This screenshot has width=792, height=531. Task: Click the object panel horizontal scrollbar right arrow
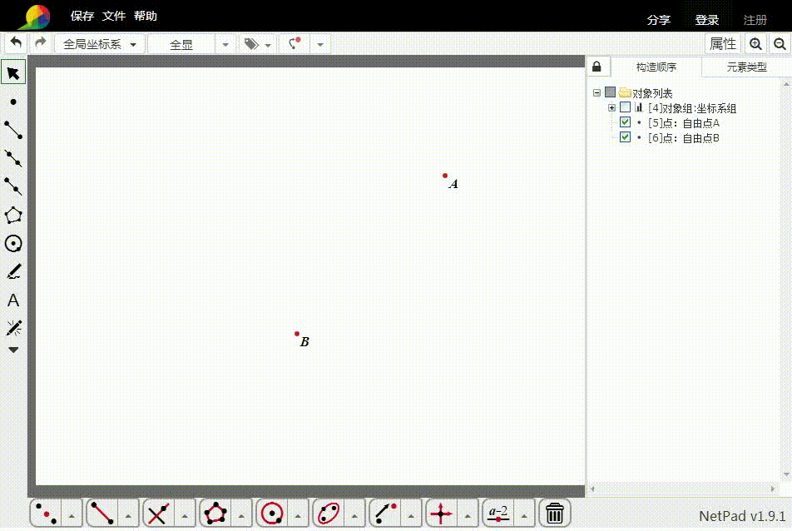772,489
